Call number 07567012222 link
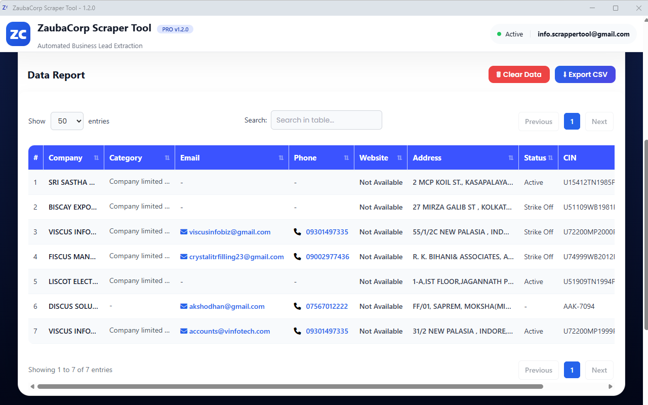The width and height of the screenshot is (648, 405). coord(327,306)
